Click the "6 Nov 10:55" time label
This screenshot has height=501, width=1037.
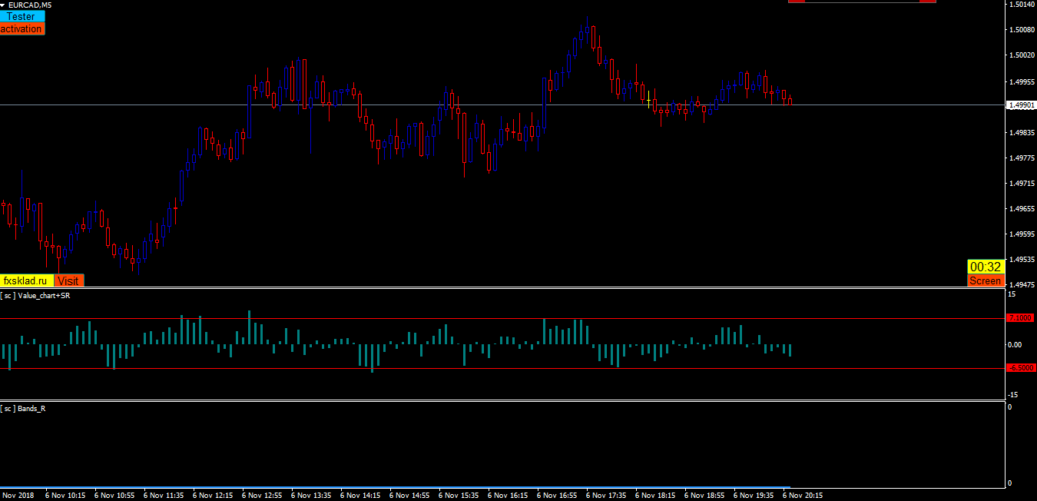pyautogui.click(x=114, y=496)
